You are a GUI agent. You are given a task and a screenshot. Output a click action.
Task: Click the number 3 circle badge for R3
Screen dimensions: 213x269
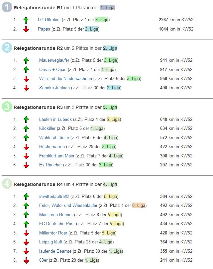7,107
